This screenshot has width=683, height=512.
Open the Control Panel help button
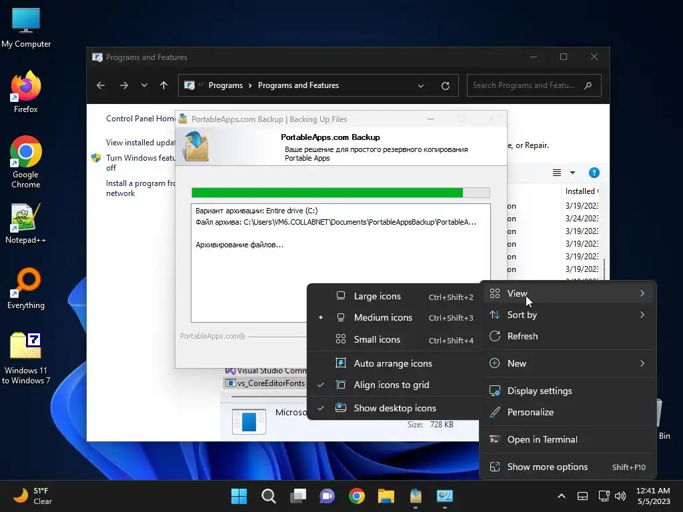click(594, 173)
